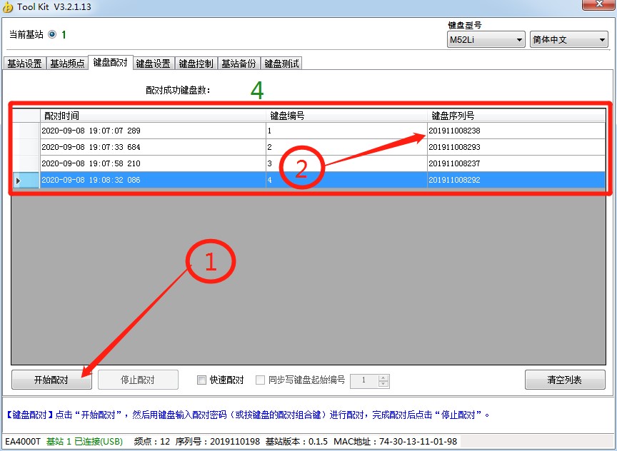The height and width of the screenshot is (451, 617).
Task: Close the Tool Kit window
Action: tap(598, 6)
